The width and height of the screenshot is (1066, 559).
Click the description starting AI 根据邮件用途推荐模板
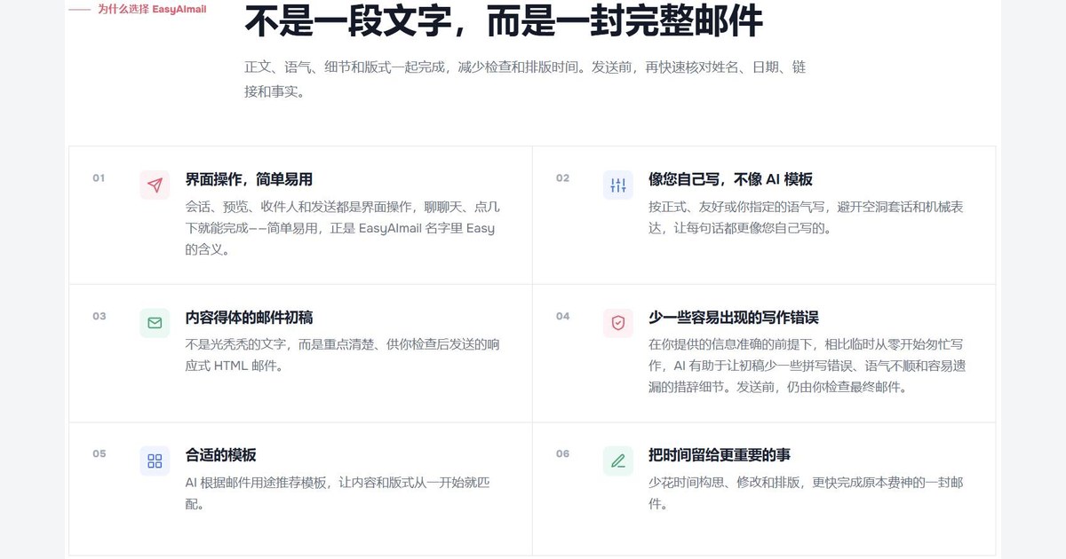(x=338, y=493)
